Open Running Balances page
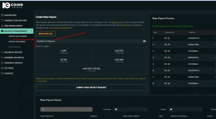The height and width of the screenshot is (119, 216). 14,57
